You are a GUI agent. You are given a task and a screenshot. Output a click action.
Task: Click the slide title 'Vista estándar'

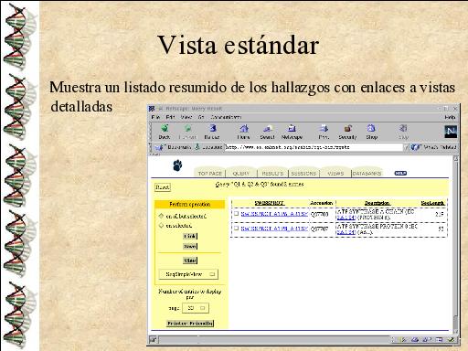239,46
